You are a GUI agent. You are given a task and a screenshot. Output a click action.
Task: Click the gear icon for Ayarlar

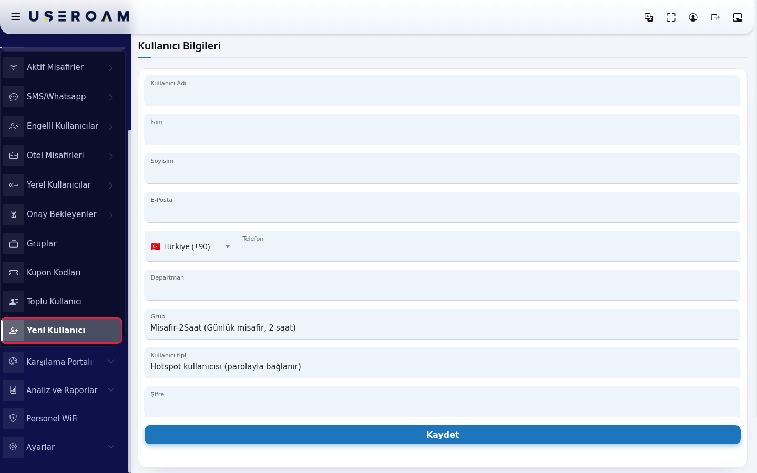pyautogui.click(x=13, y=447)
